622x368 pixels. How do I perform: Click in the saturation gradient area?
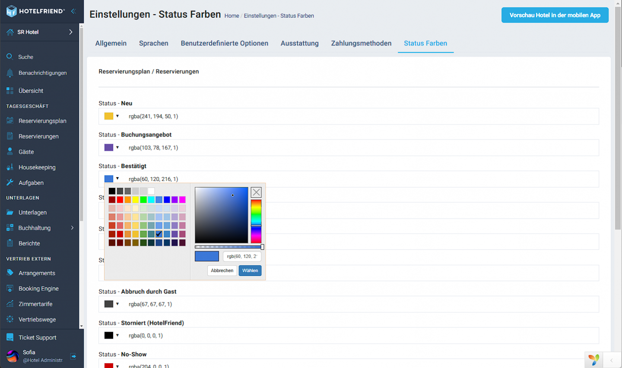pos(222,215)
